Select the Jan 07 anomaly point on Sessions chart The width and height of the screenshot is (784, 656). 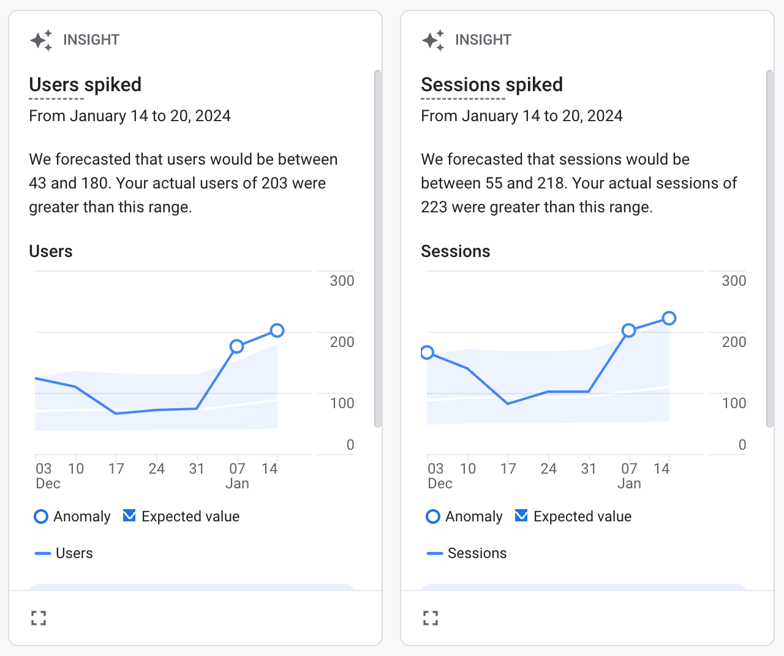point(628,330)
